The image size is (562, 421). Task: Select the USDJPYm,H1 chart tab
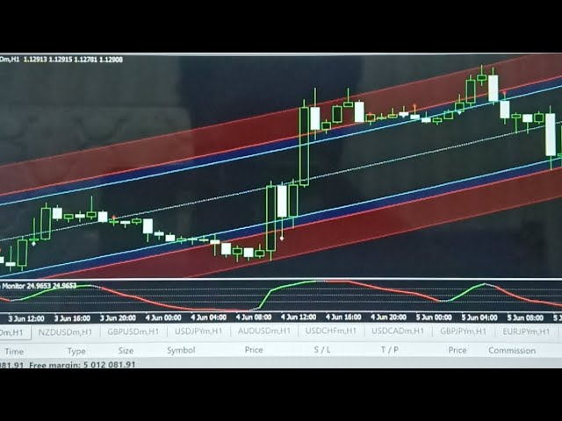click(x=199, y=332)
